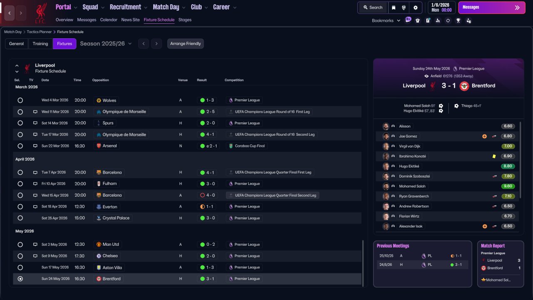533x300 pixels.
Task: Click the Arrange Friendly button
Action: pyautogui.click(x=185, y=44)
